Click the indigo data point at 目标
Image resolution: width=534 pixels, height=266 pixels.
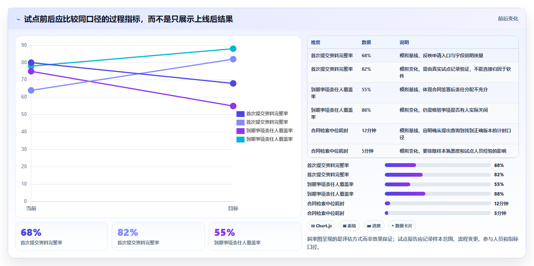click(x=233, y=84)
